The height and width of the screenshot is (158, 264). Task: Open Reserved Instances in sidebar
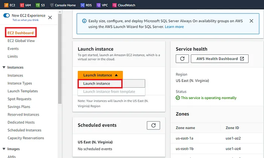pyautogui.click(x=23, y=114)
